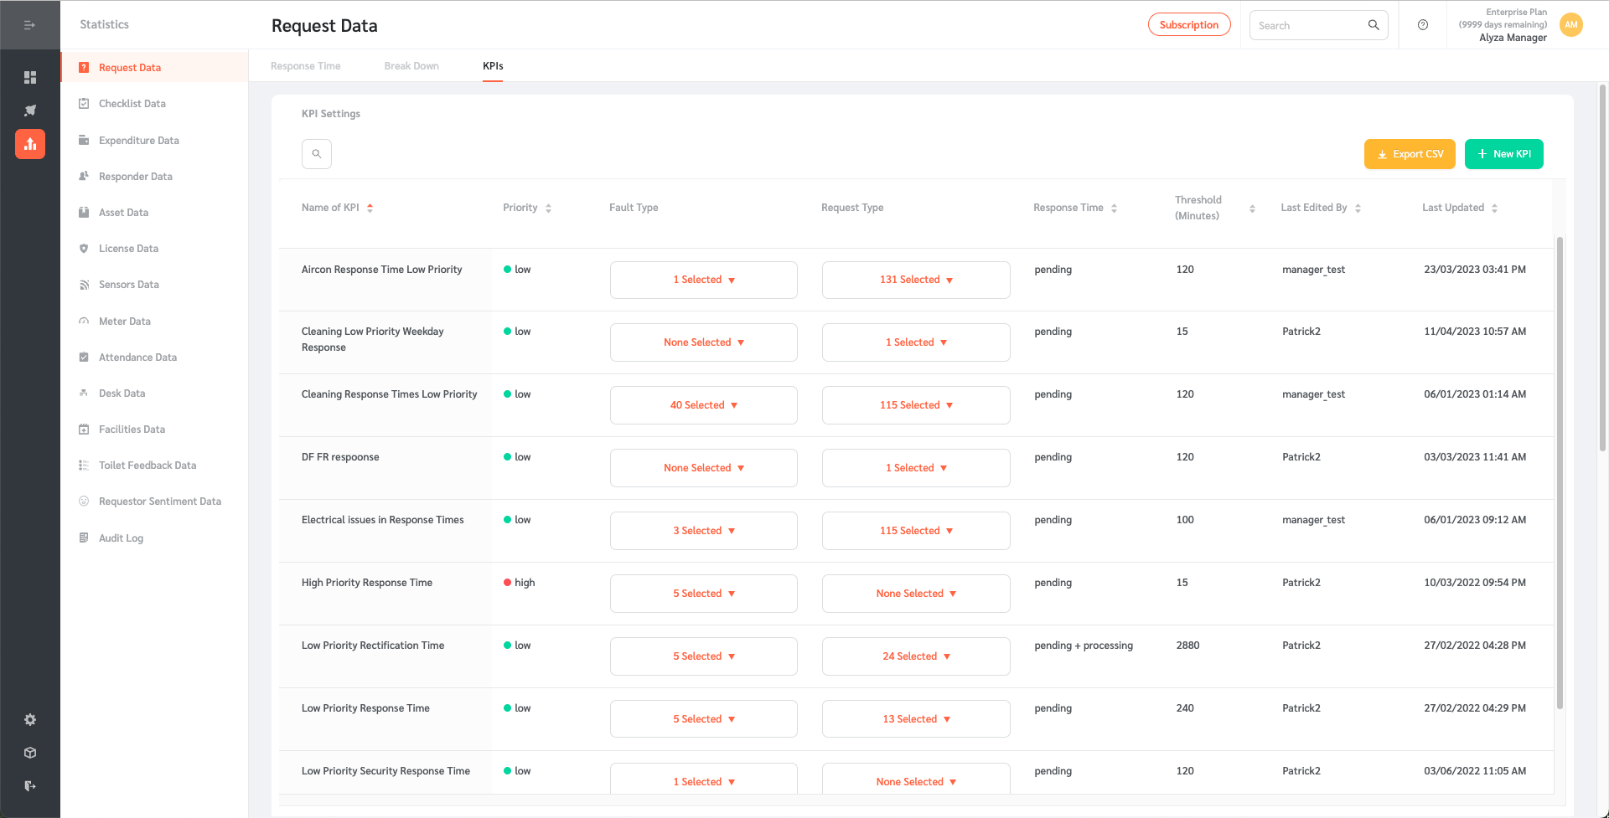Open the Break Down tab
The width and height of the screenshot is (1609, 818).
(411, 65)
